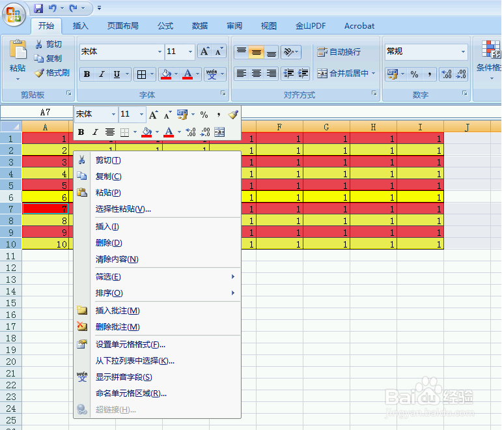Viewport: 502px width, 430px height.
Task: Open number format 常规 dropdown
Action: coord(463,51)
